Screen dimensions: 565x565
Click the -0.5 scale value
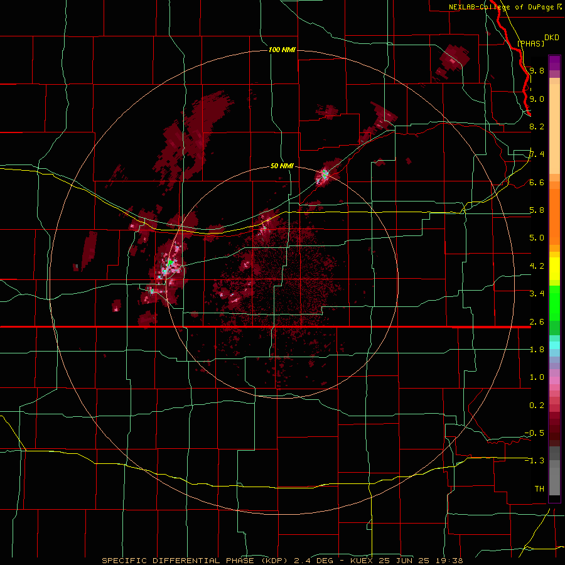point(534,433)
